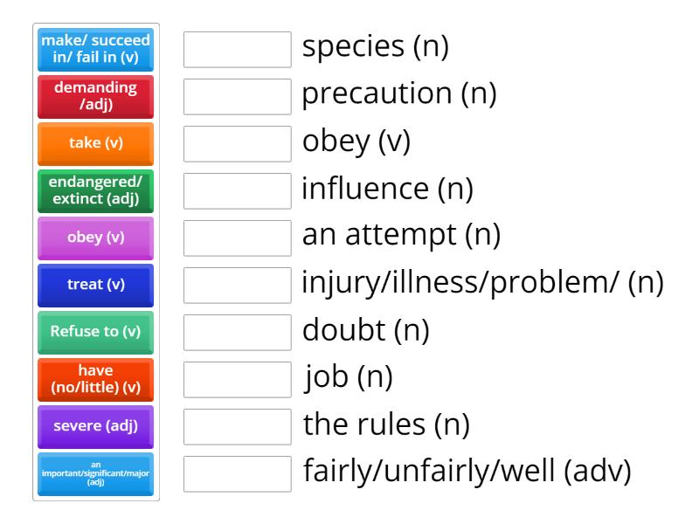Click the 'have (no/little) (v)' tile
This screenshot has height=524, width=699.
pos(96,380)
